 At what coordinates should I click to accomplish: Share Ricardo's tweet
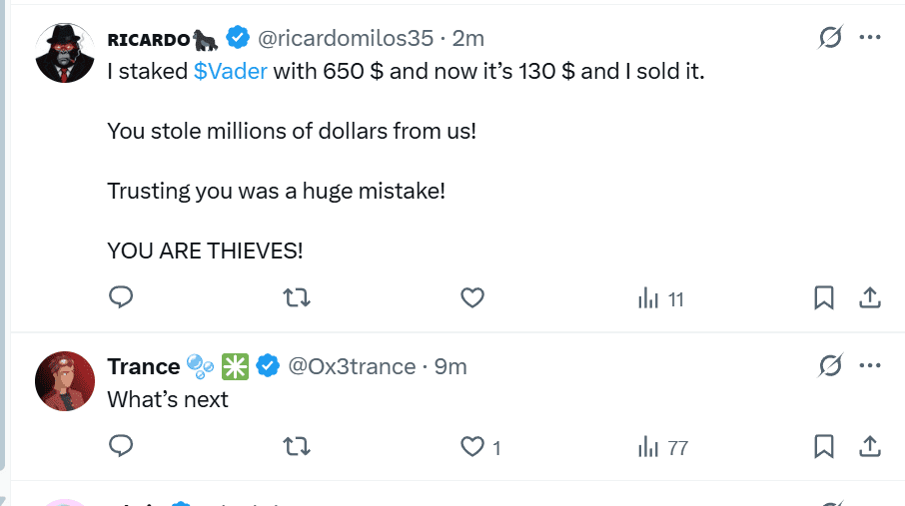[x=870, y=297]
